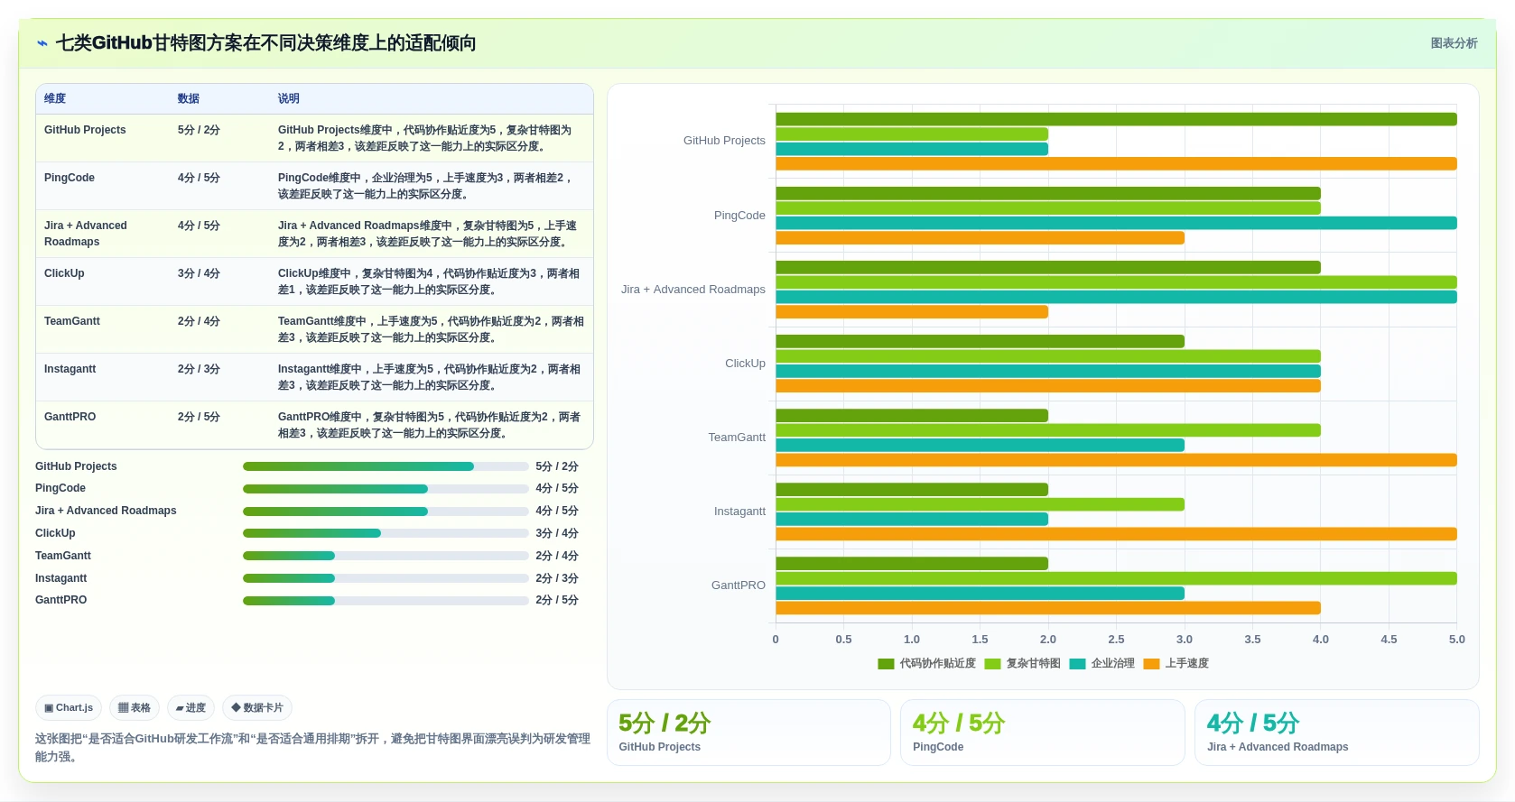Click the 维度 column header
Viewport: 1515px width, 802px height.
click(x=55, y=98)
